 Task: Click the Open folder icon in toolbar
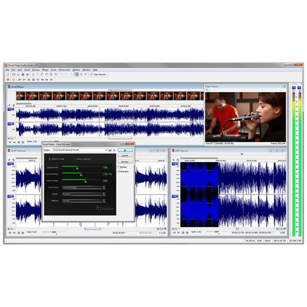[x=14, y=74]
